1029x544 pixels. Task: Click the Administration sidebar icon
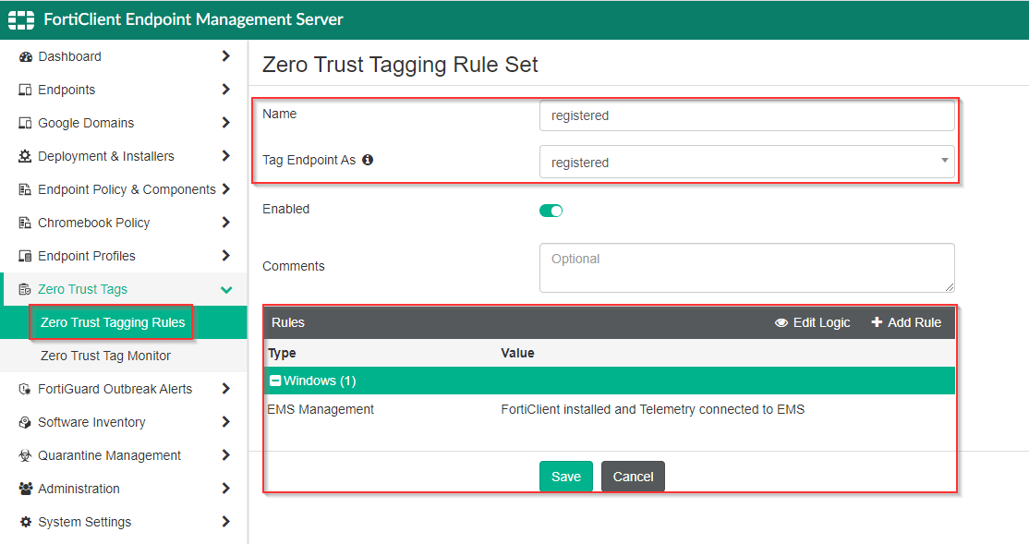pos(25,489)
